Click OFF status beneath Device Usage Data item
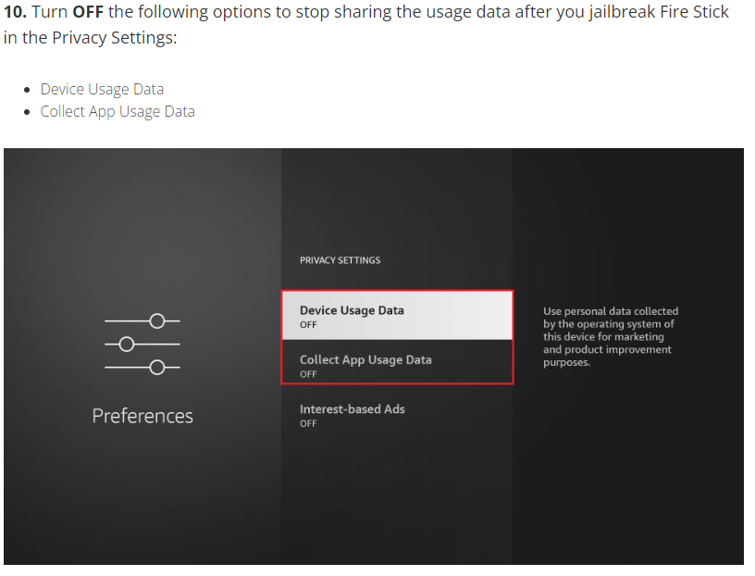755x576 pixels. click(308, 325)
